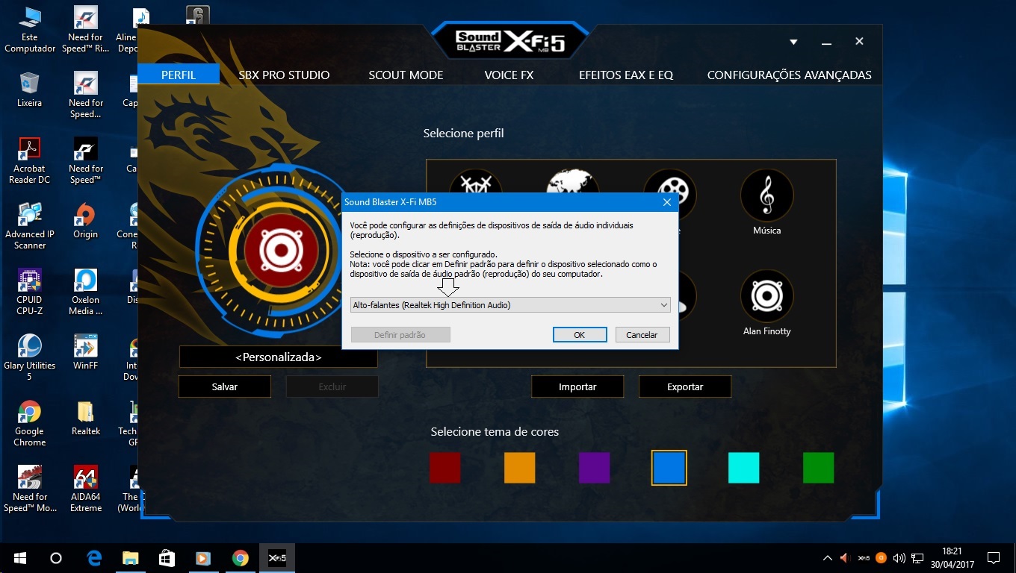Click the orange Avast tray icon
Viewport: 1016px width, 573px height.
(882, 558)
